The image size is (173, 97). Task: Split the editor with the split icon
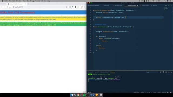169,5
